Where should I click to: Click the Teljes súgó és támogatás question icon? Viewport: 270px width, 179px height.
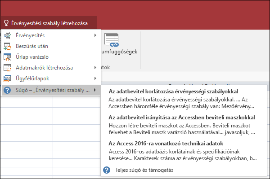[x=107, y=170]
